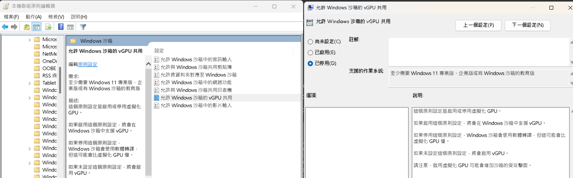The width and height of the screenshot is (573, 178).
Task: Click the 註解 box scroll-up arrow
Action: [x=571, y=42]
